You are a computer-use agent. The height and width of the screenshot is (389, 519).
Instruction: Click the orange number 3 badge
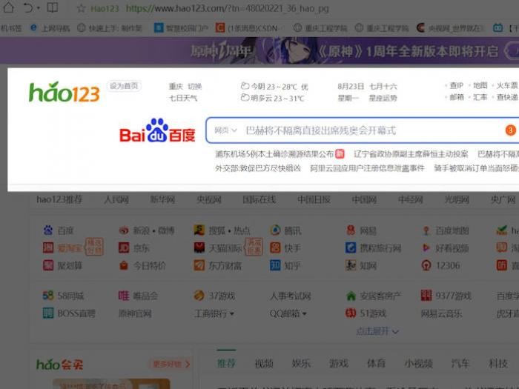[510, 130]
